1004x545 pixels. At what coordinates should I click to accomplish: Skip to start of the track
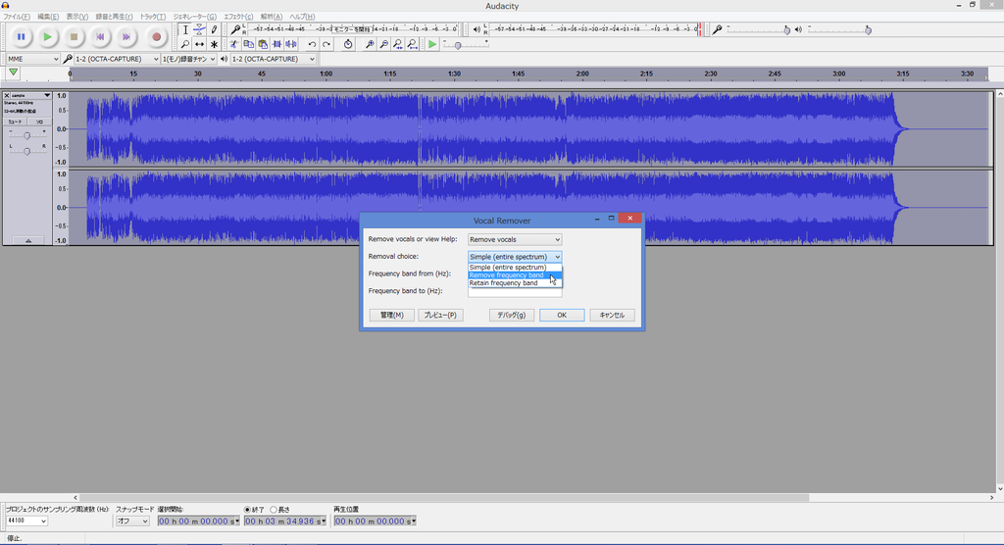tap(100, 37)
